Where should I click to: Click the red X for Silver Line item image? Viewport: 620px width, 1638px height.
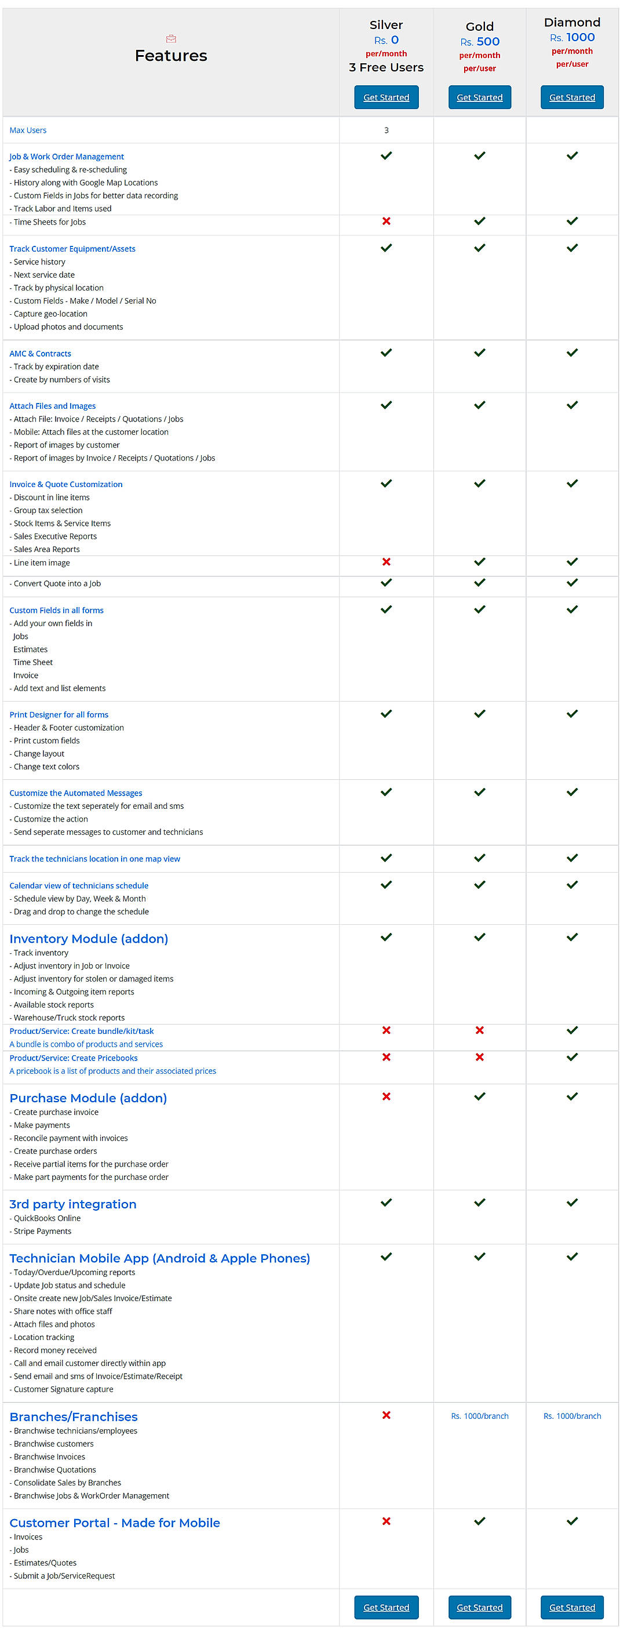(385, 561)
